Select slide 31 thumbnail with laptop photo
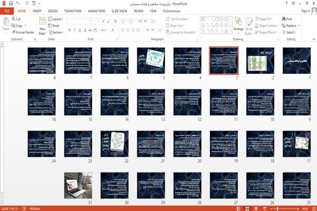 78,186
